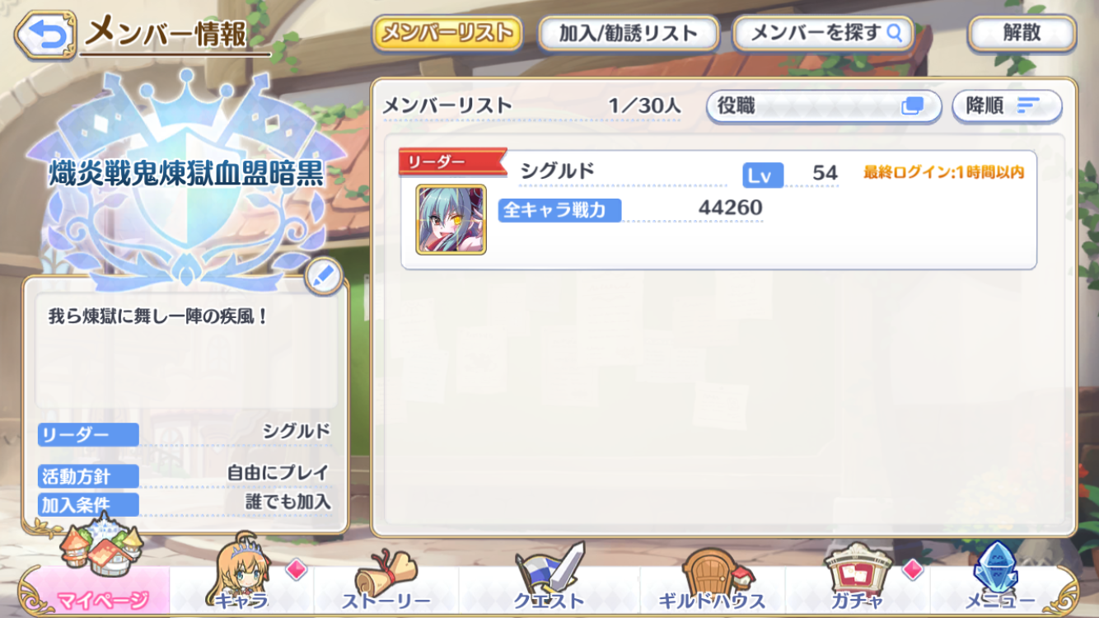
Task: Open the ストーリー scroll icon
Action: [386, 569]
